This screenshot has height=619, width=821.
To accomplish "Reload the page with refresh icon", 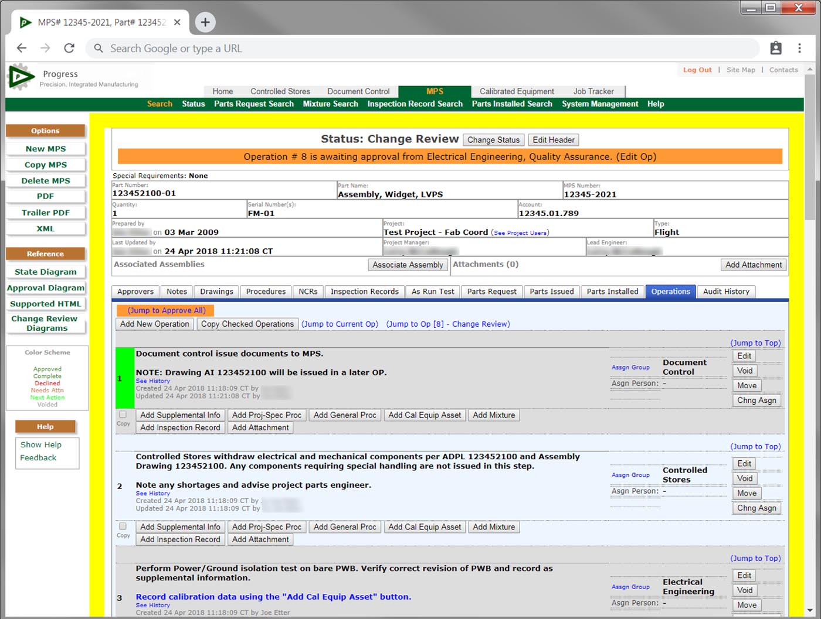I will pyautogui.click(x=69, y=49).
